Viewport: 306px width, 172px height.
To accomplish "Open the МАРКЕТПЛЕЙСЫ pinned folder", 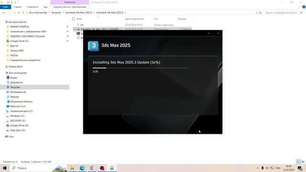I will pyautogui.click(x=20, y=27).
